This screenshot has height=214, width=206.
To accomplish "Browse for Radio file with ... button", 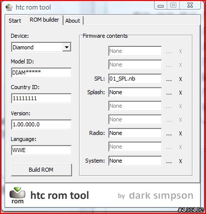I will click(169, 134).
